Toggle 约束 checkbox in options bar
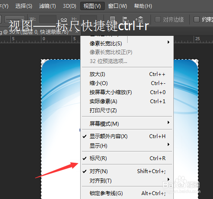The height and width of the screenshot is (199, 213). click(197, 19)
